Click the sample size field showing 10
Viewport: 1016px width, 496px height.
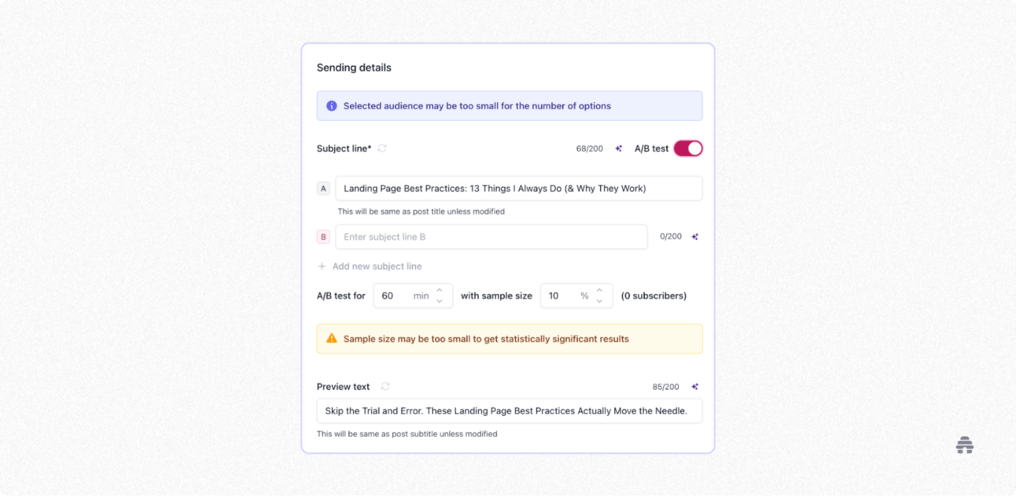tap(560, 296)
